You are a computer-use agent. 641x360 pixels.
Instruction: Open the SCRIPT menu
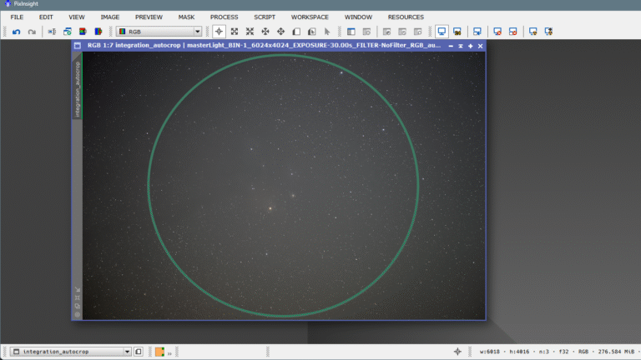tap(264, 17)
